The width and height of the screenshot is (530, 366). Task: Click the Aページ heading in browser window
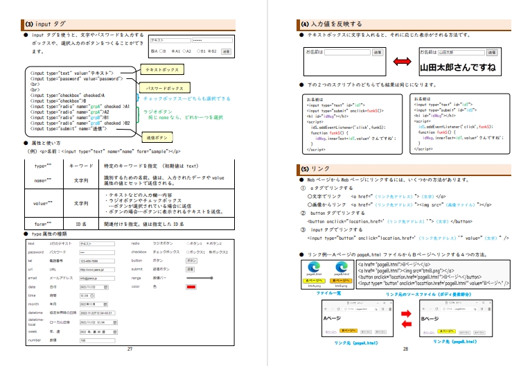[333, 318]
